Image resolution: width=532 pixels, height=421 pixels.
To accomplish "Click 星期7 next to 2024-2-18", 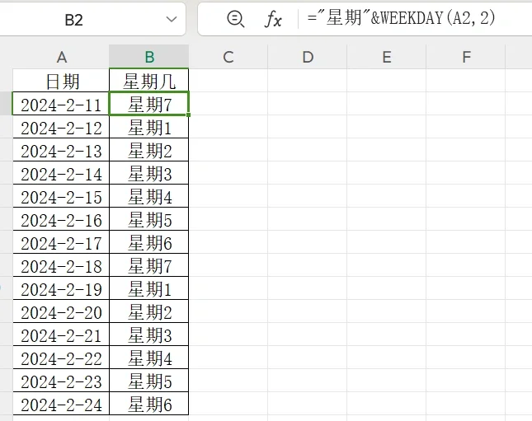I will coord(149,265).
